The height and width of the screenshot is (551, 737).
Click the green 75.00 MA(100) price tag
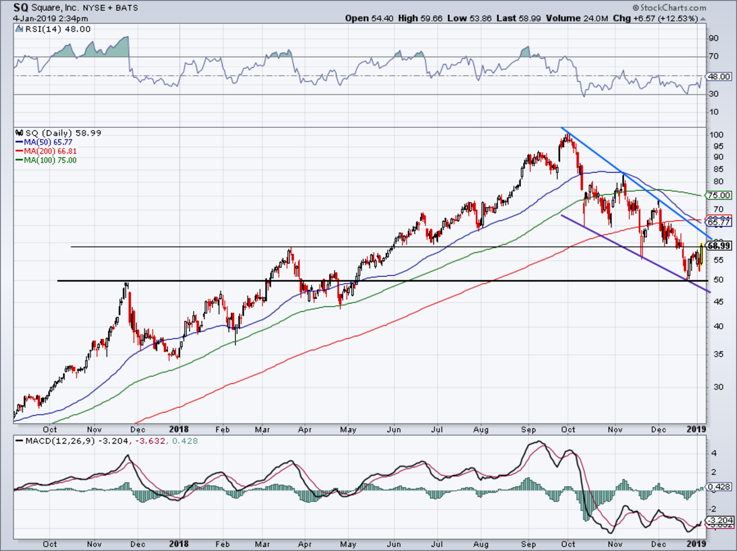pyautogui.click(x=719, y=195)
